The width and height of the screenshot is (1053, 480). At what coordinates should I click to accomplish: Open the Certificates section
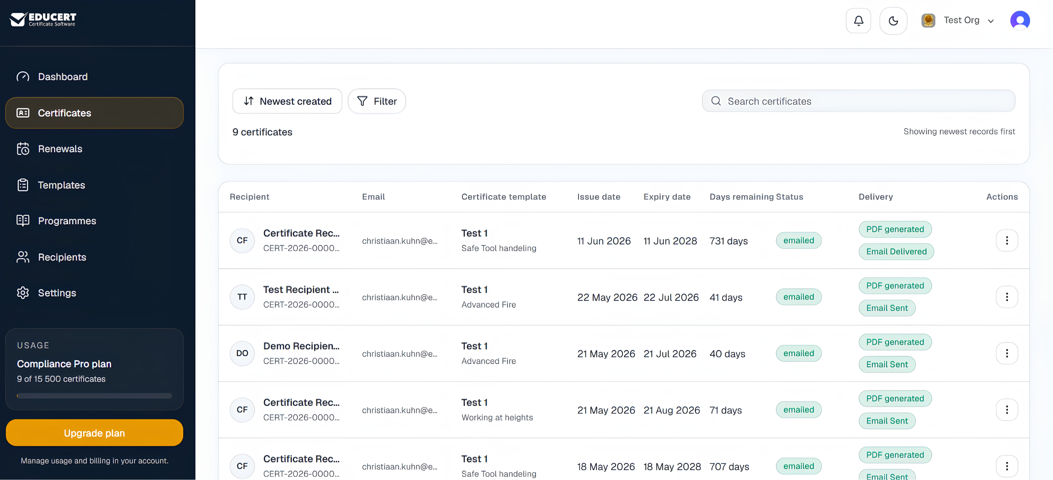pyautogui.click(x=94, y=113)
